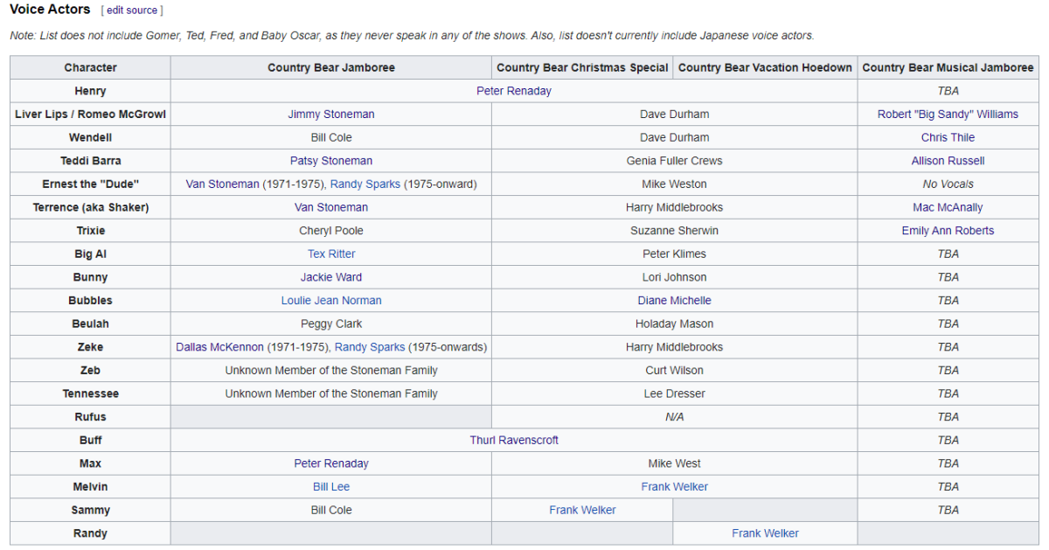Click Dave Durham in Liver Lips row
1049x550 pixels.
coord(674,115)
